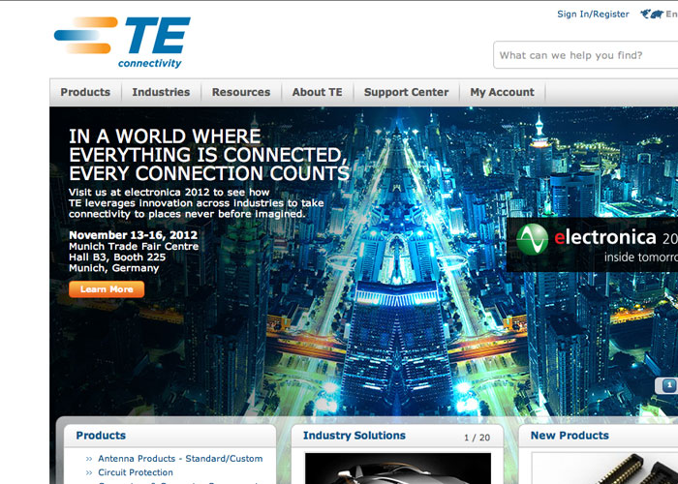Screen dimensions: 678x484
Task: Open the Circuit Protection link
Action: 136,473
